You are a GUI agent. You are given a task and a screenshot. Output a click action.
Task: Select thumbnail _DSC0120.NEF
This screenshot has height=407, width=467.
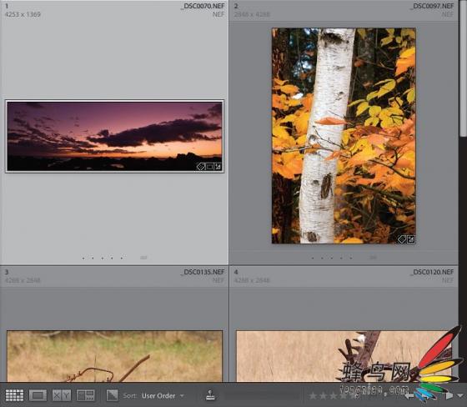click(344, 356)
